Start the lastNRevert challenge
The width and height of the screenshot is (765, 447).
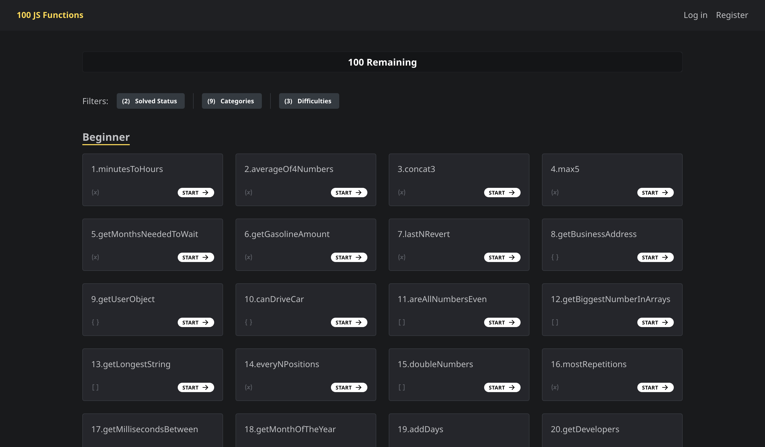point(502,257)
